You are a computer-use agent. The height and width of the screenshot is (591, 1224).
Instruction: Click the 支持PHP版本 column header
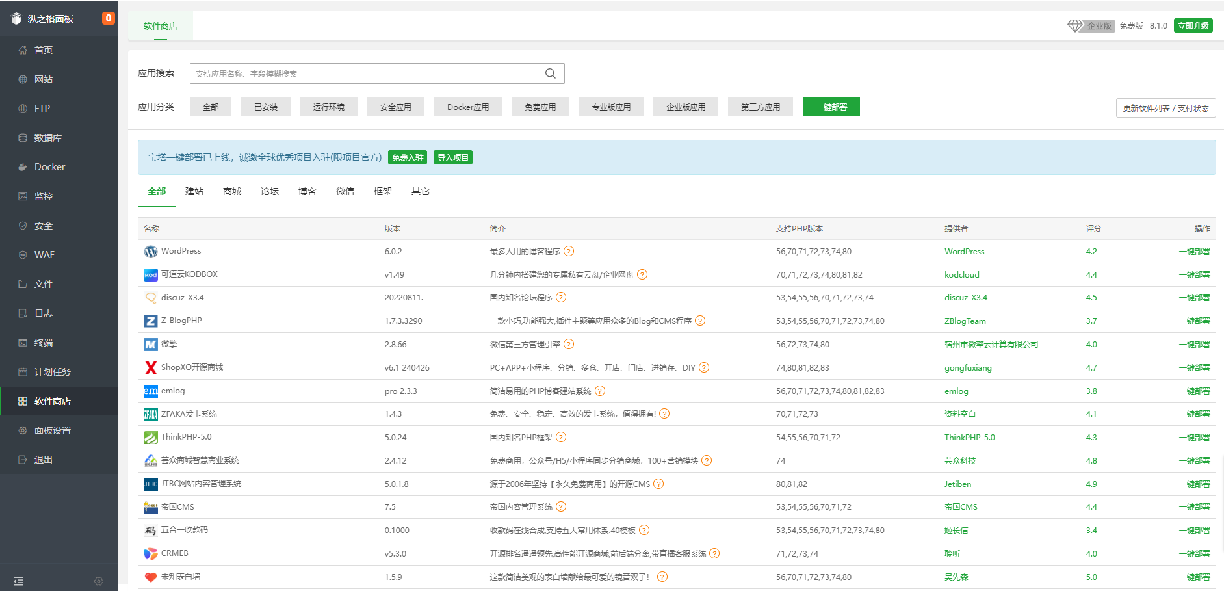click(x=799, y=229)
